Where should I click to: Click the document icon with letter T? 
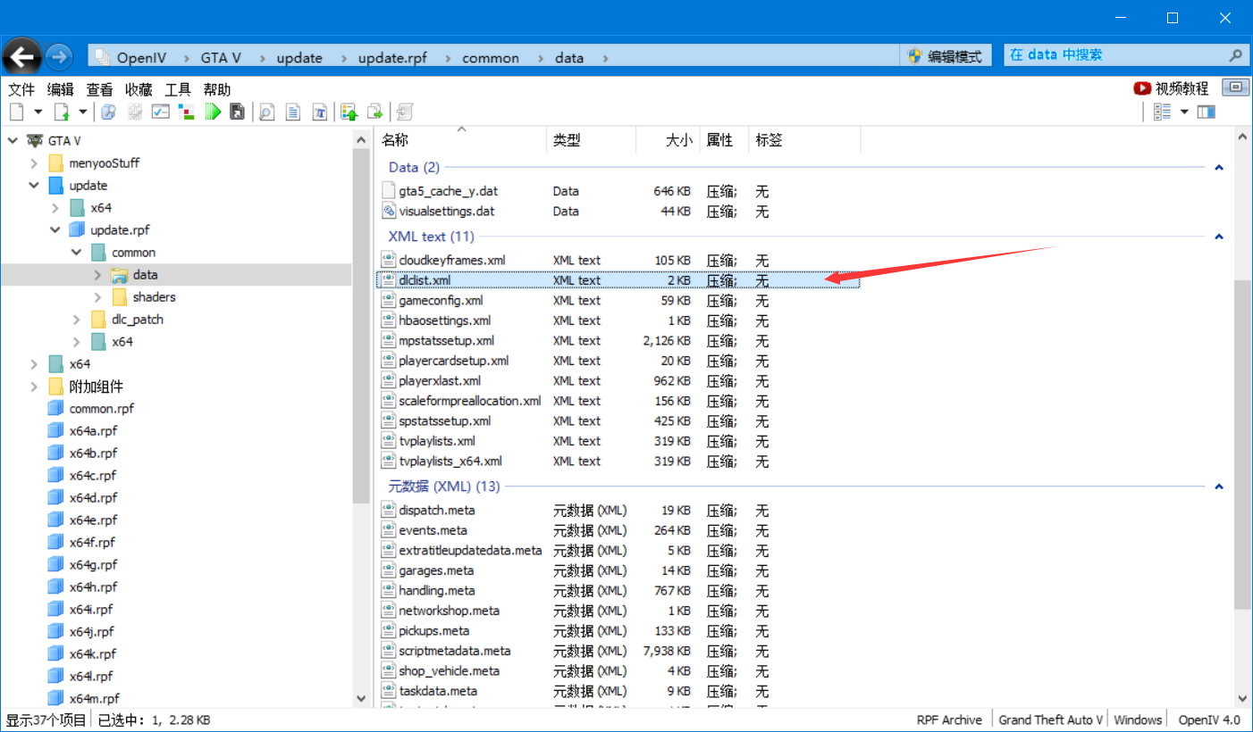click(319, 112)
